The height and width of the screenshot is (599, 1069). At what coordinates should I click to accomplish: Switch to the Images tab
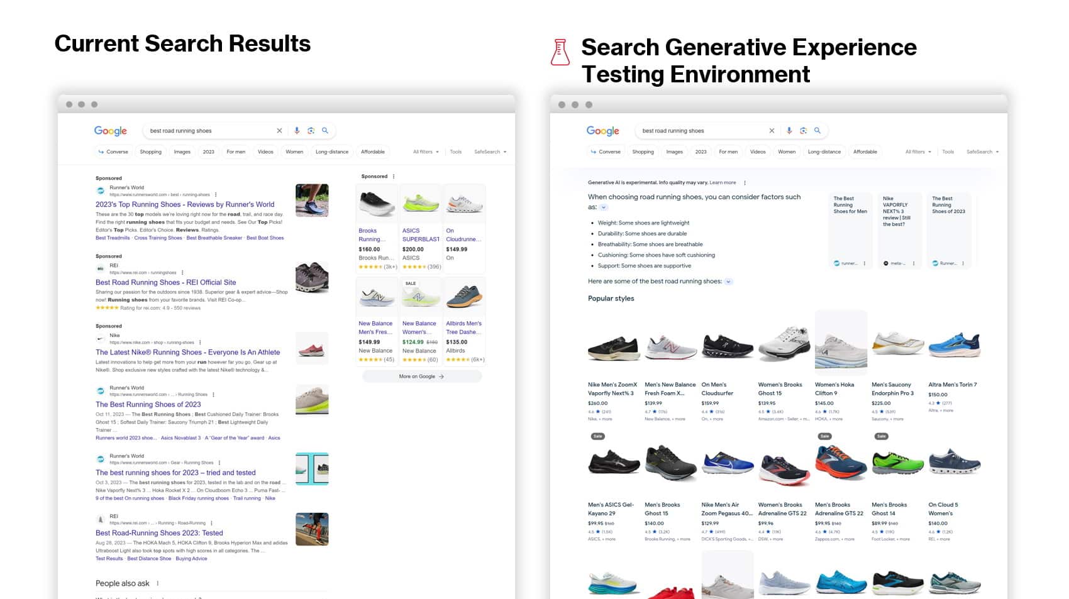click(x=182, y=151)
